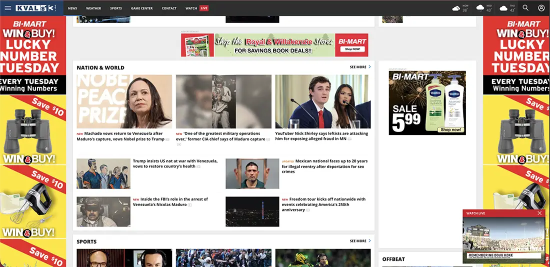Click the Offbeat section heading

pyautogui.click(x=393, y=259)
